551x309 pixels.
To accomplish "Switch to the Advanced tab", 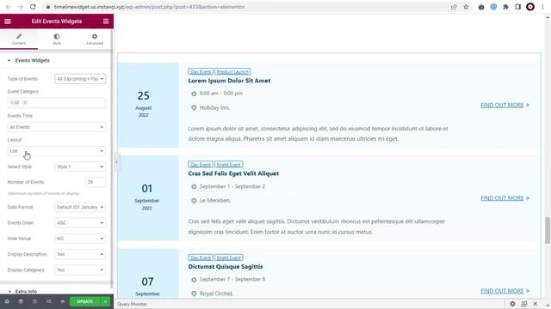I will click(95, 39).
